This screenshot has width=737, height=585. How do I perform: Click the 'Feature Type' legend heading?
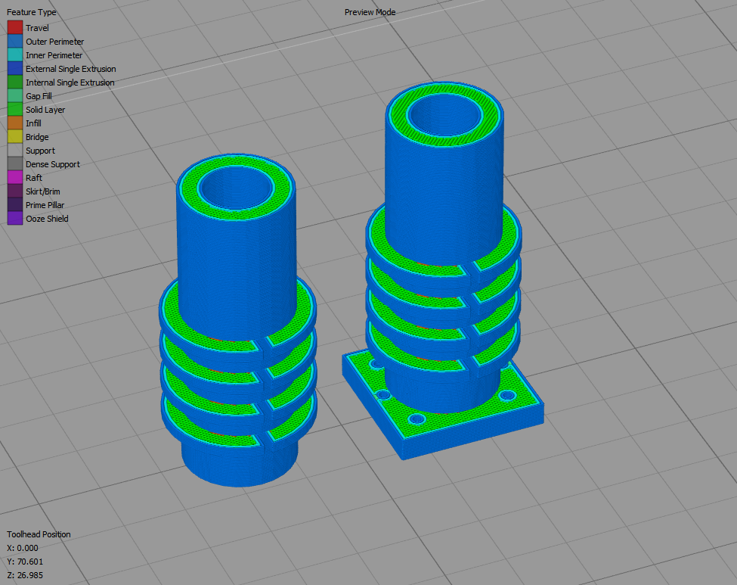coord(32,12)
